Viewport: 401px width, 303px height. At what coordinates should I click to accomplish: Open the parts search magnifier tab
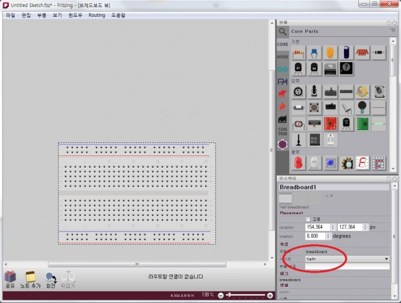point(283,31)
